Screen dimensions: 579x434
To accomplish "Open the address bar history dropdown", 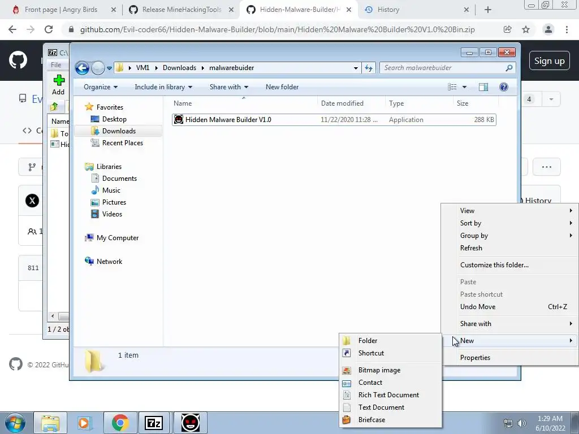I will click(356, 68).
